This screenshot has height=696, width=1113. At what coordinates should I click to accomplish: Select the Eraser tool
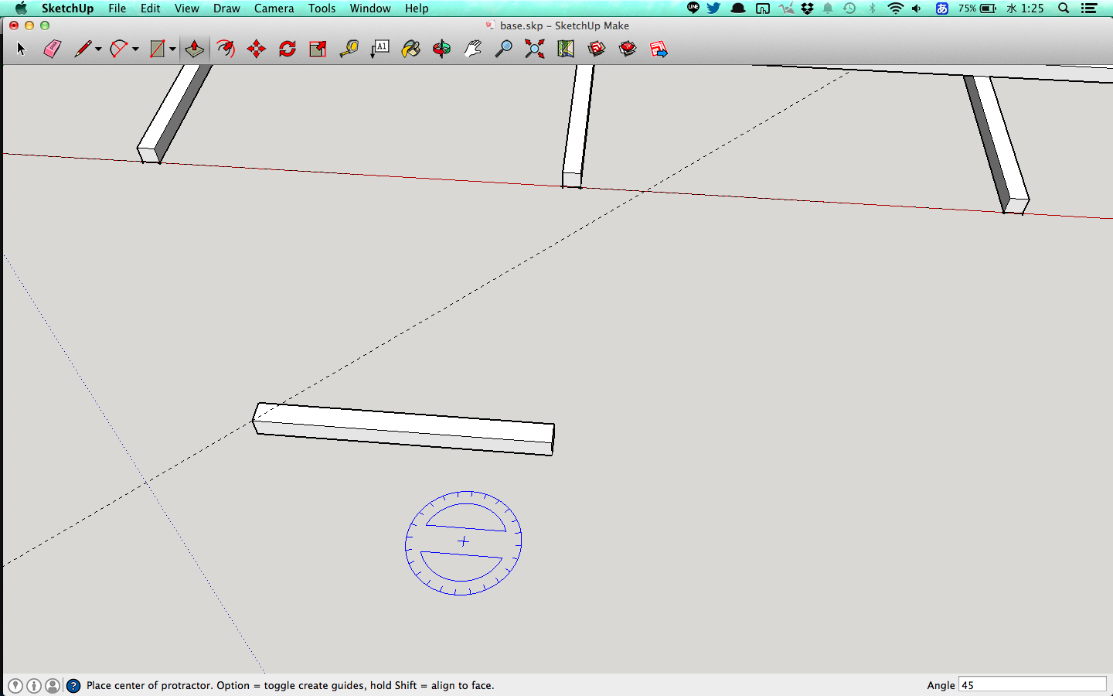click(52, 49)
